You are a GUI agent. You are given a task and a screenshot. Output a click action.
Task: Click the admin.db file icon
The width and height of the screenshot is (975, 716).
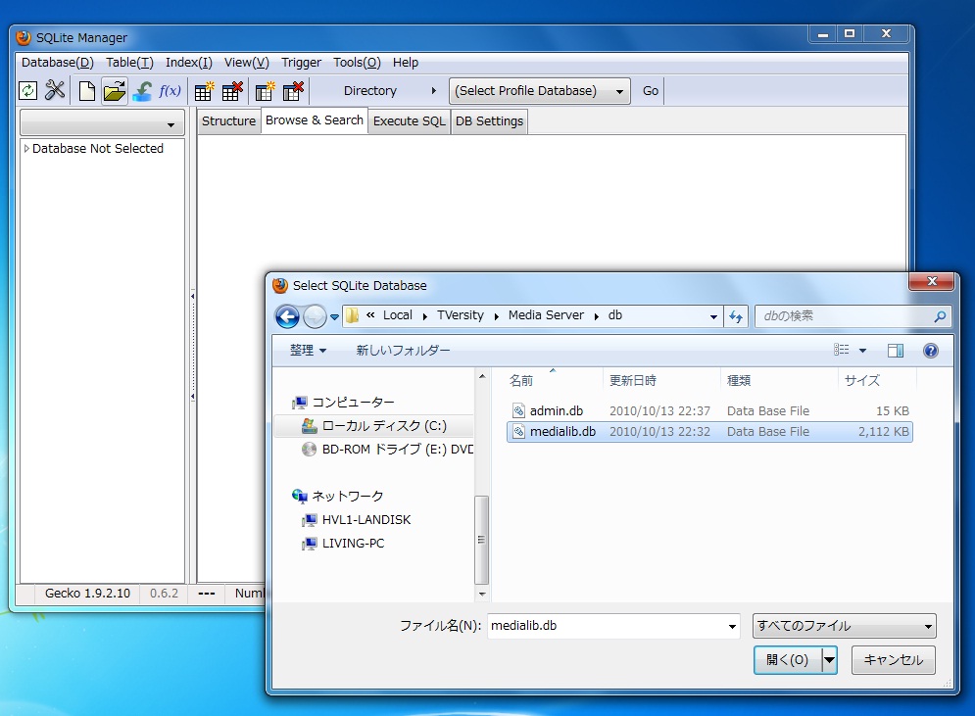pyautogui.click(x=518, y=410)
